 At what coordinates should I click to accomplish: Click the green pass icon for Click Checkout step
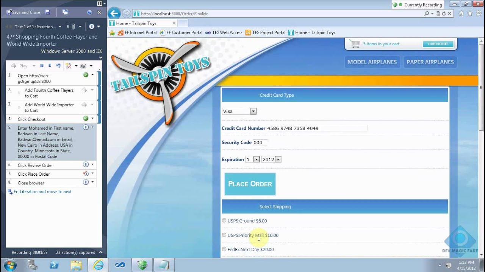[x=86, y=119]
